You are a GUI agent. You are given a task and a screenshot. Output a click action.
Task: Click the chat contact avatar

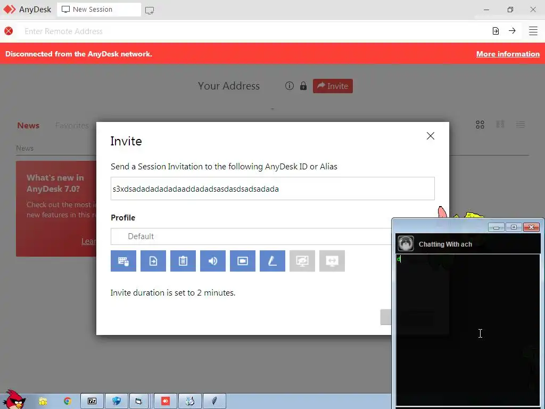point(406,243)
